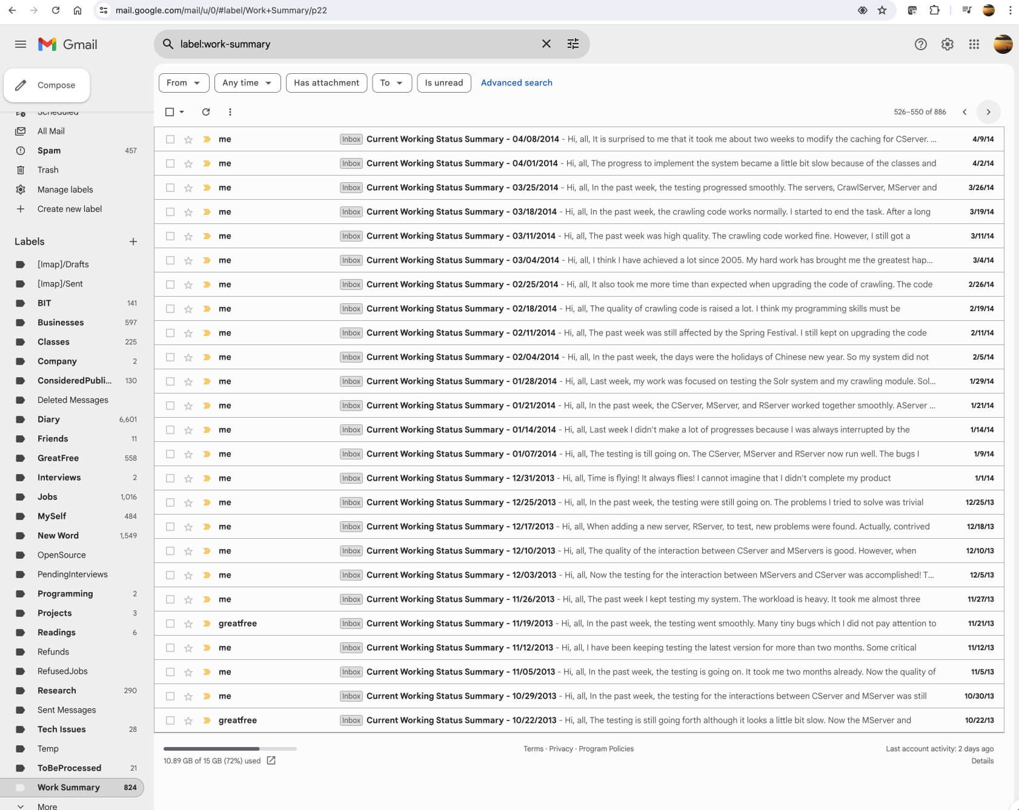Open the Any time filter dropdown
Image resolution: width=1019 pixels, height=810 pixels.
pyautogui.click(x=247, y=83)
